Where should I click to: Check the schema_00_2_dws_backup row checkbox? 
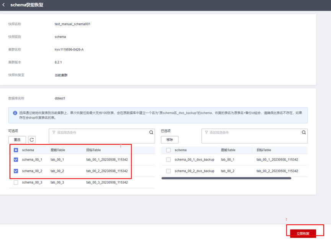(x=168, y=171)
